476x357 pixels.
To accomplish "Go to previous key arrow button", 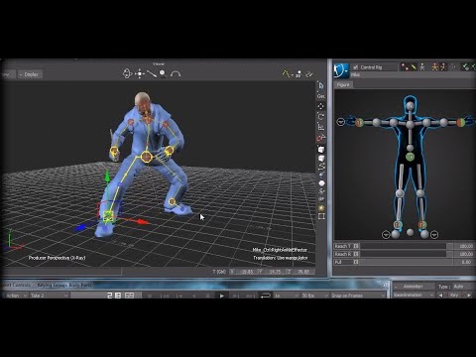I will (440, 295).
